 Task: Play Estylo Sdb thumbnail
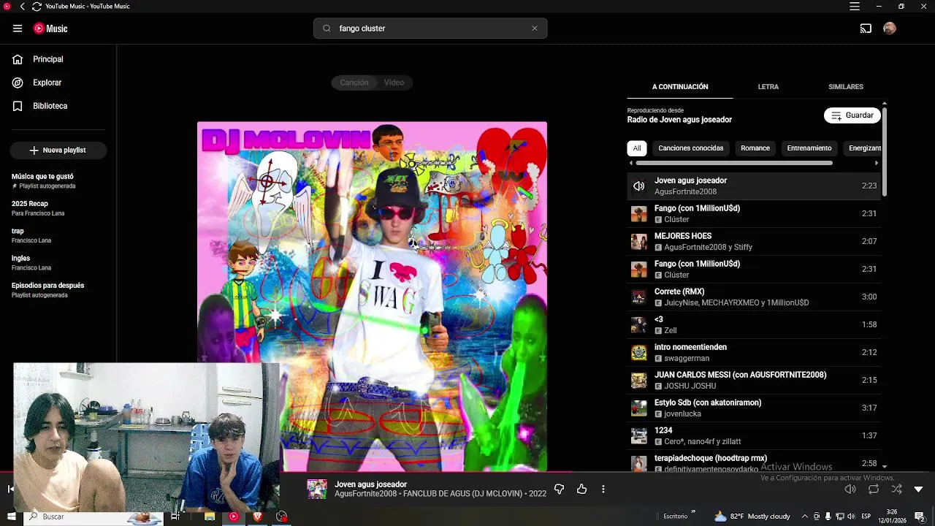(x=639, y=408)
